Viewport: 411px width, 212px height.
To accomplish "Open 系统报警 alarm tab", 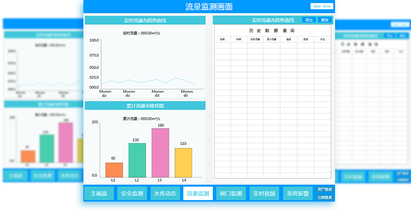I will pos(298,194).
